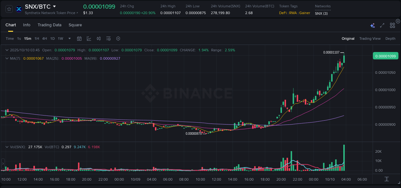Open the widgets layout icon
The height and width of the screenshot is (188, 401).
point(392,25)
